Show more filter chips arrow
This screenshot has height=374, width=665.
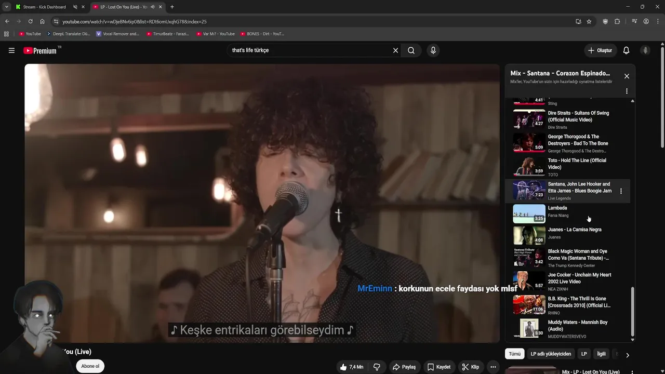click(x=627, y=355)
